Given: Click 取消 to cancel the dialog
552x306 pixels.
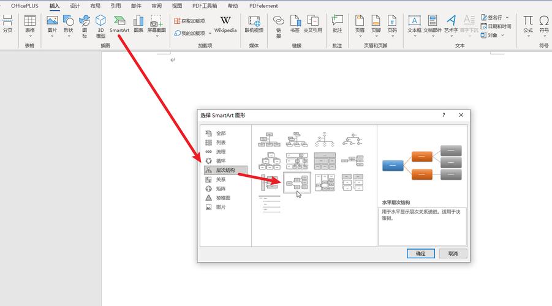Looking at the screenshot, I should point(453,253).
